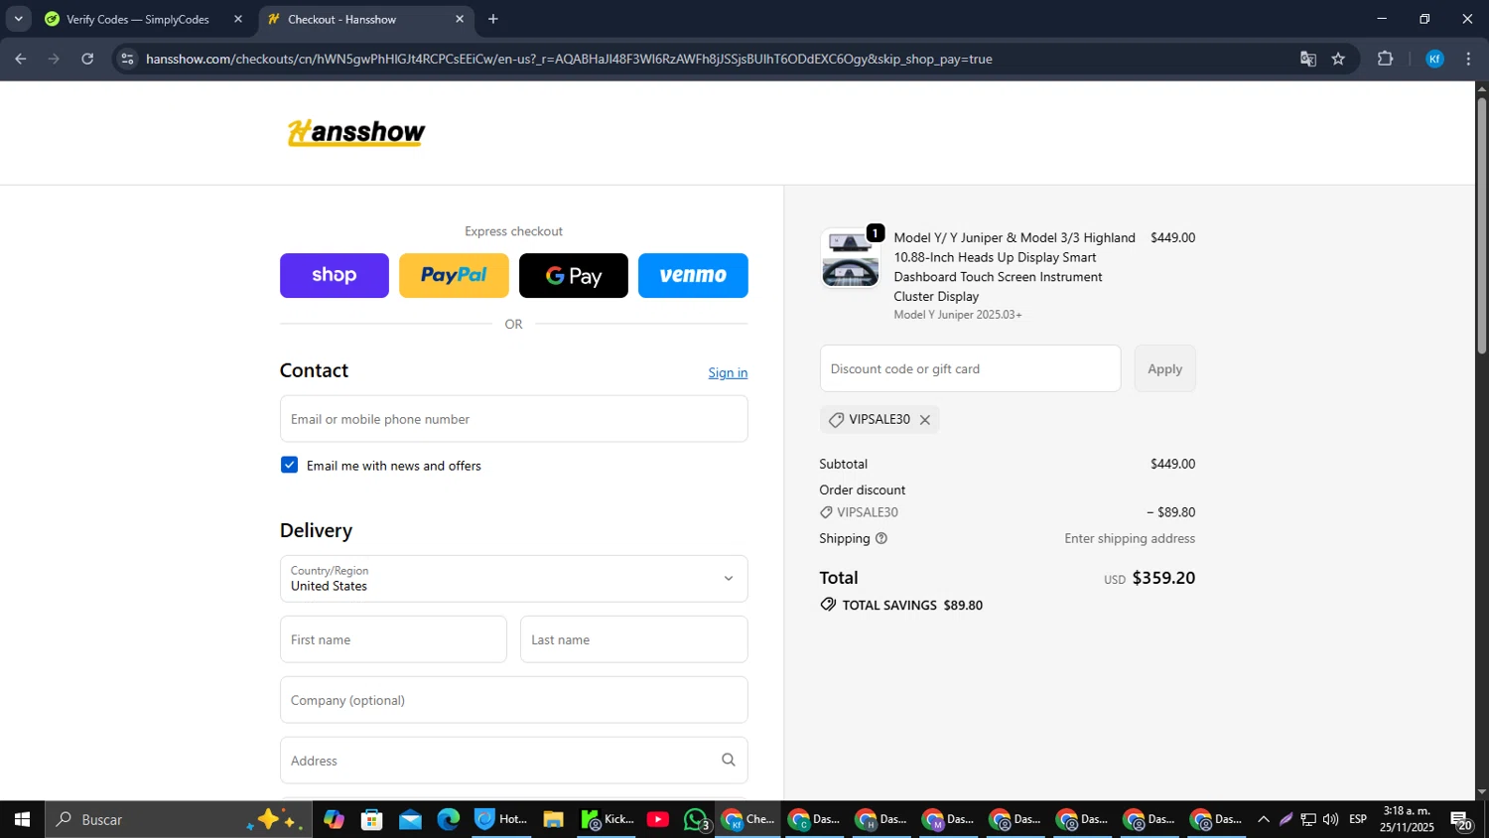Open WhatsApp from the taskbar
The image size is (1489, 838).
696,819
